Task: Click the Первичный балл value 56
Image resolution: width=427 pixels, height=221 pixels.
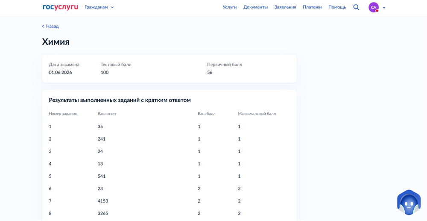Action: pyautogui.click(x=210, y=73)
